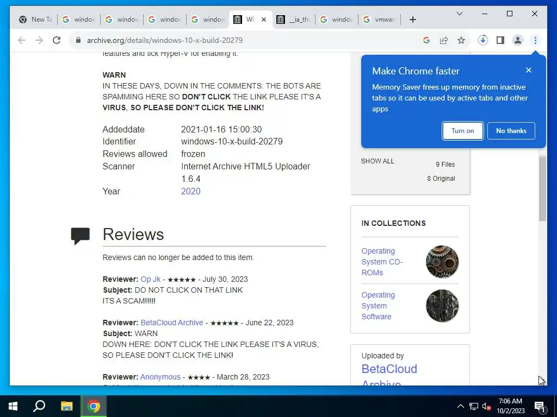557x417 pixels.
Task: Open the Chrome three-dot menu
Action: point(535,40)
